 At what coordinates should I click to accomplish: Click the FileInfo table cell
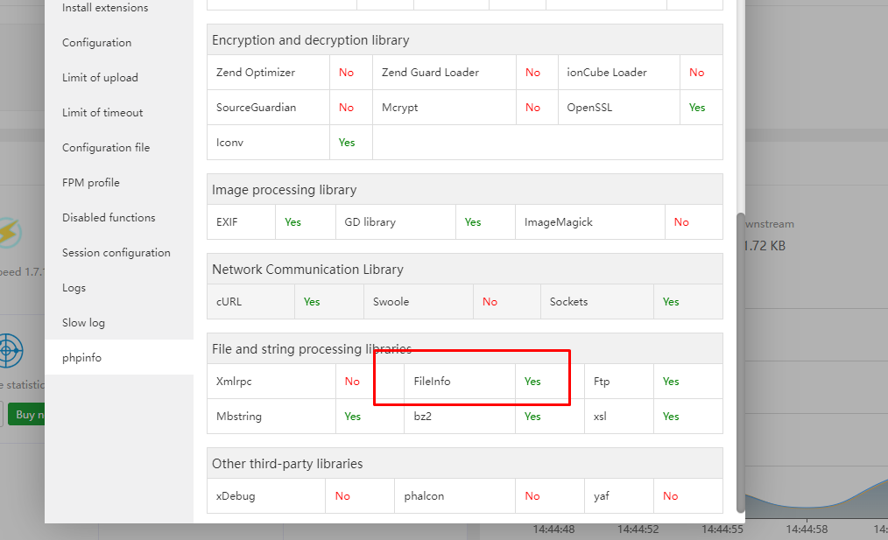click(432, 382)
